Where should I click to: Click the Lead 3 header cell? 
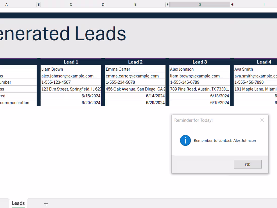point(200,62)
